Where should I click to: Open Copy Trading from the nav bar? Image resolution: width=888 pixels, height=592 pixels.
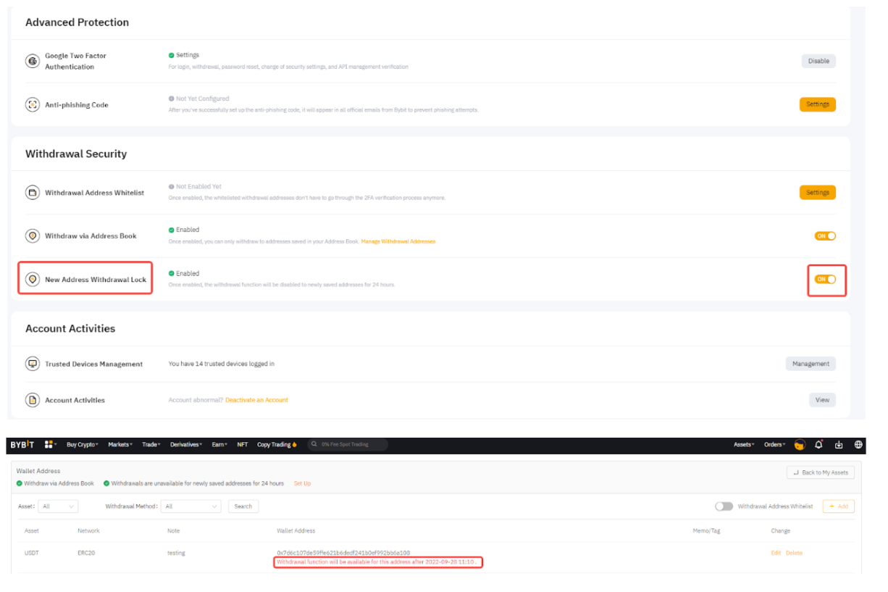[277, 445]
